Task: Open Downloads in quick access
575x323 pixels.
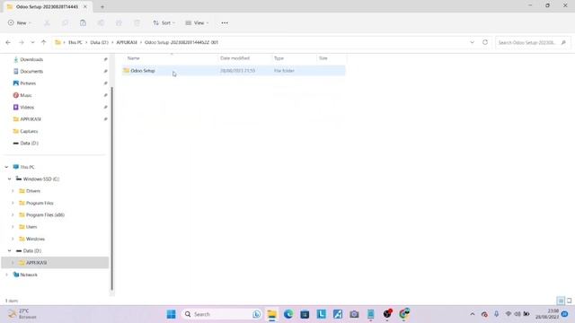Action: click(x=31, y=59)
